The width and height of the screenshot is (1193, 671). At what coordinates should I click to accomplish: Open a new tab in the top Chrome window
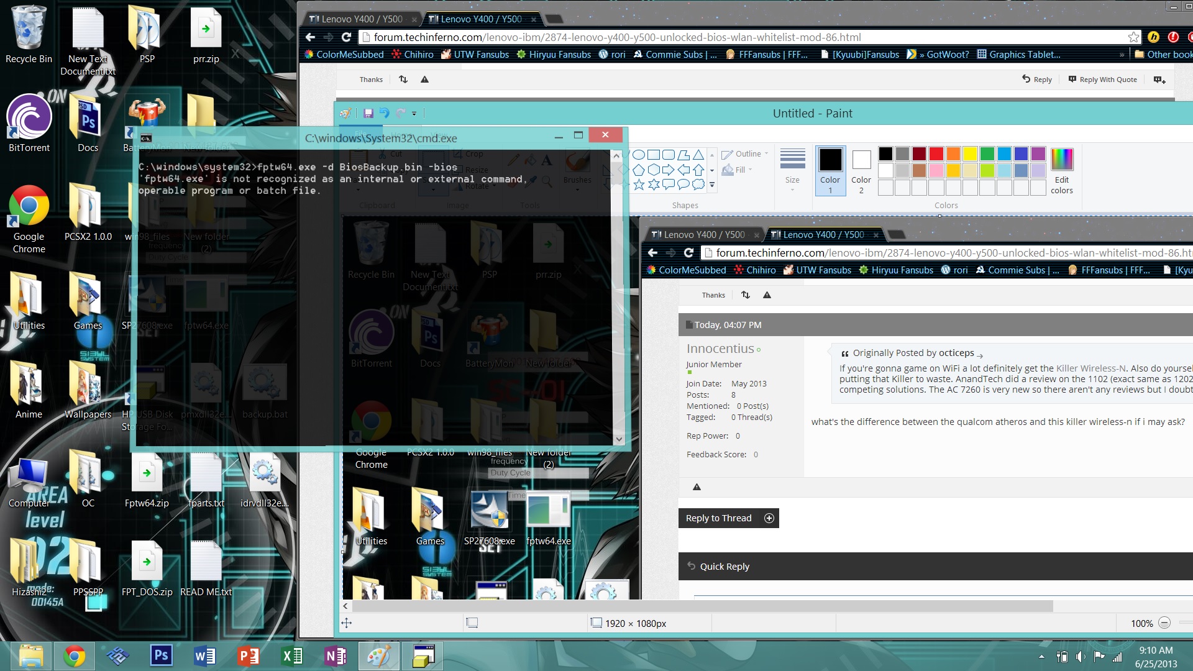554,19
